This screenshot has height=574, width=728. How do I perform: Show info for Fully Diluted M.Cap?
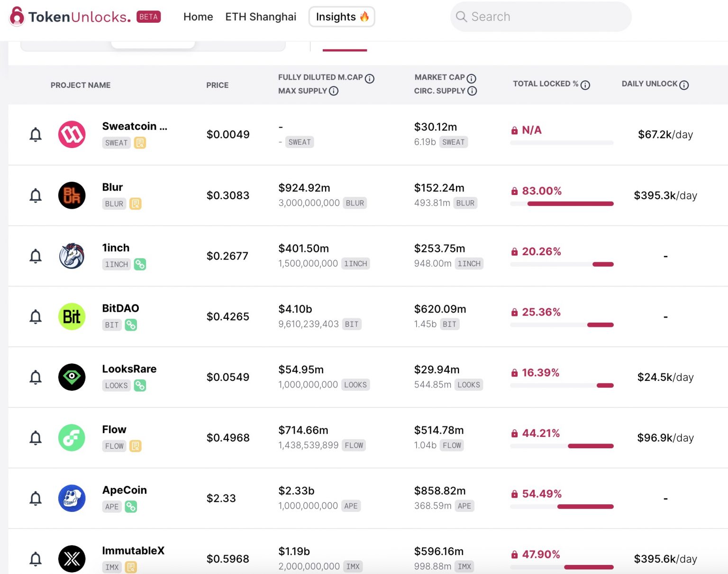click(370, 78)
